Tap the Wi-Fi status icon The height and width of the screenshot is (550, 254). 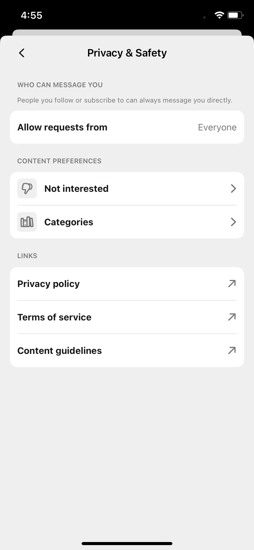coord(219,15)
